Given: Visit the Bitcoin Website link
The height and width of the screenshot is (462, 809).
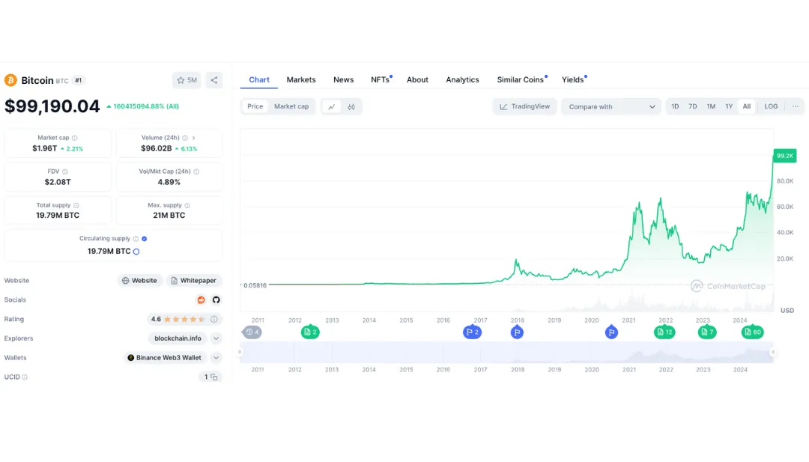Looking at the screenshot, I should coord(139,281).
